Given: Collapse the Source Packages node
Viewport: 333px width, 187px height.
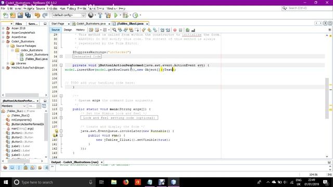Looking at the screenshot, I should coord(8,46).
